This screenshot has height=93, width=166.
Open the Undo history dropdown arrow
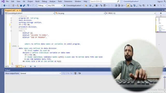(31, 5)
